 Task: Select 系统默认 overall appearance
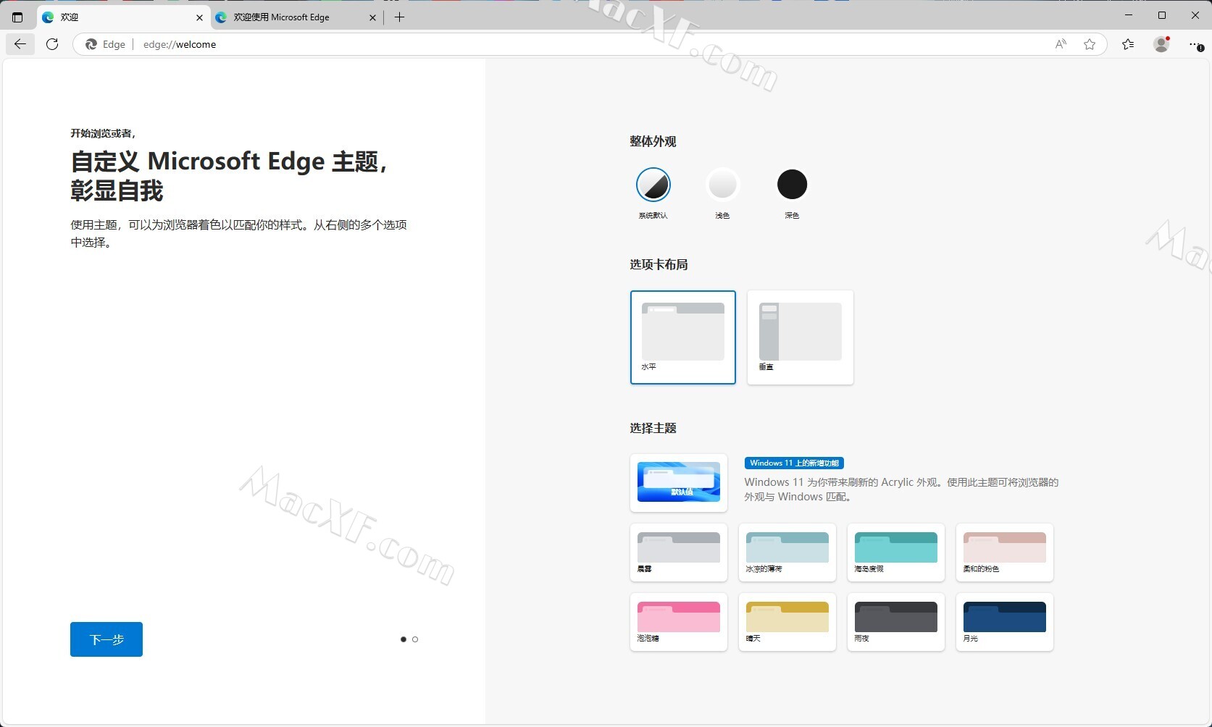click(653, 185)
